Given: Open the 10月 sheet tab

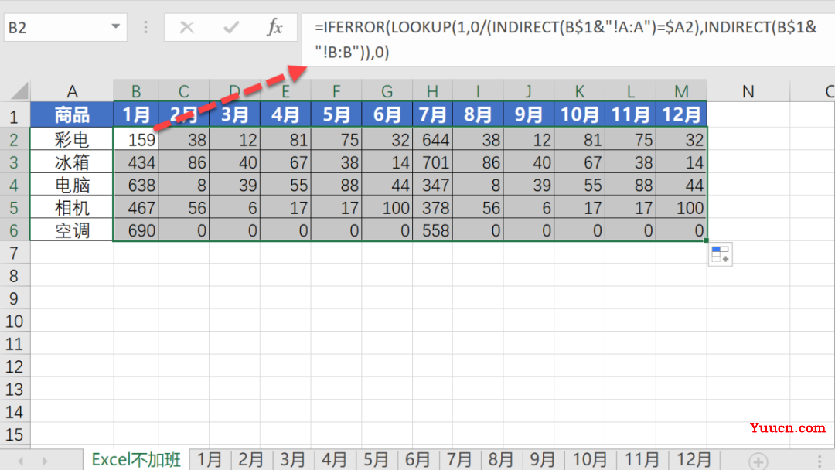Looking at the screenshot, I should click(589, 459).
